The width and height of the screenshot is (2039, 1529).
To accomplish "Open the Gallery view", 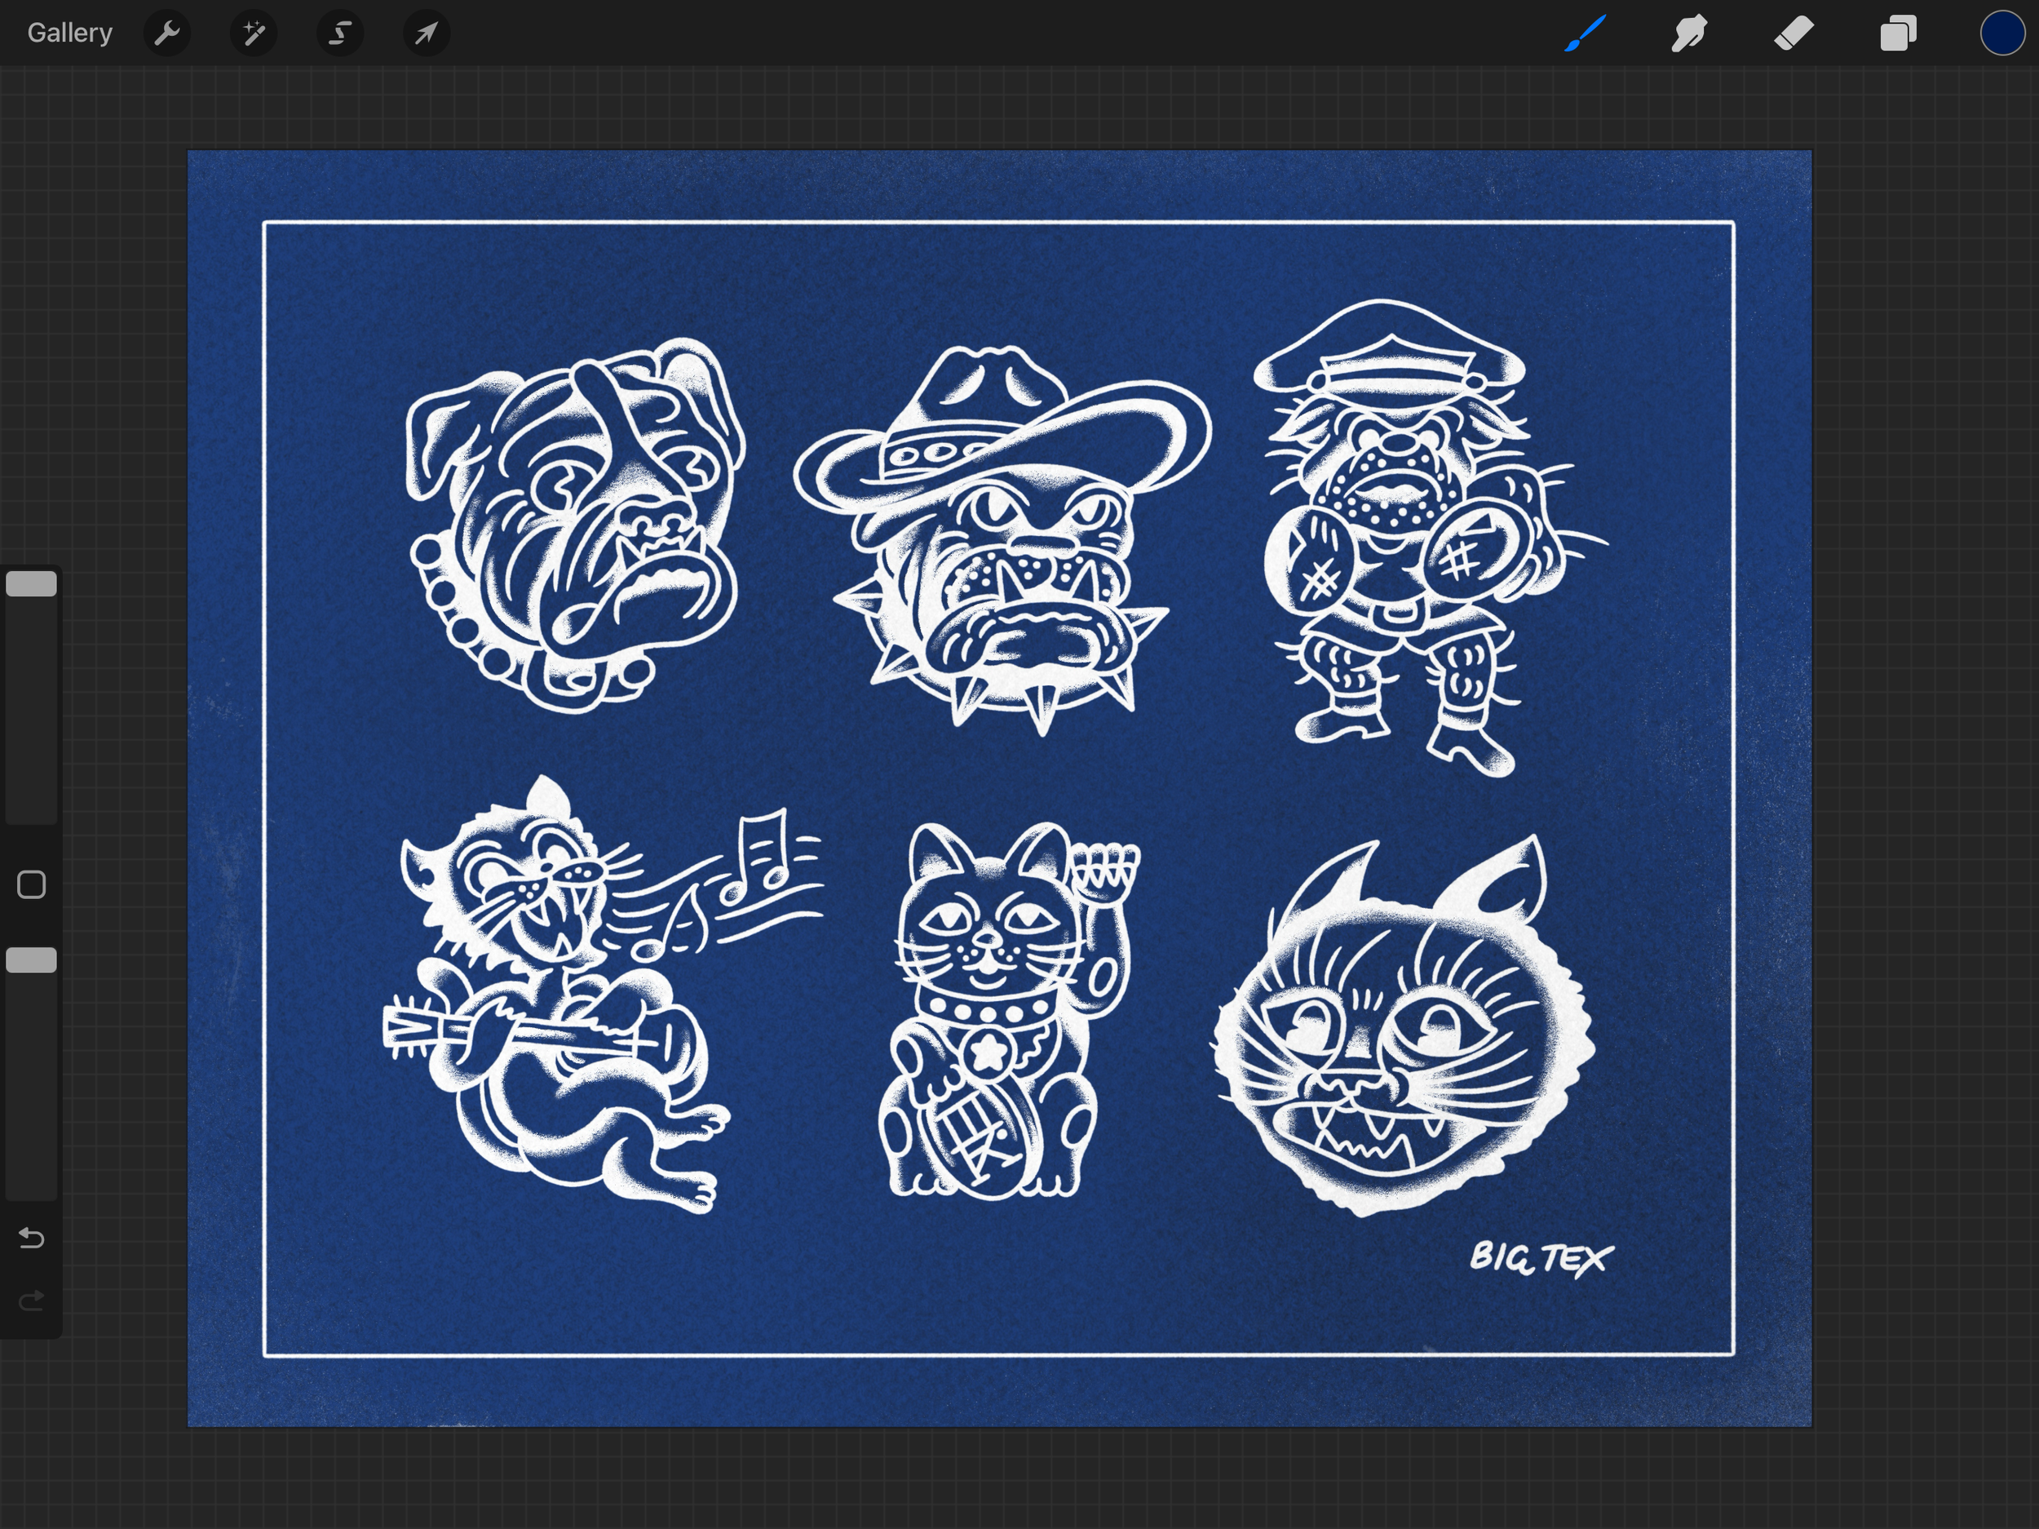I will click(69, 33).
